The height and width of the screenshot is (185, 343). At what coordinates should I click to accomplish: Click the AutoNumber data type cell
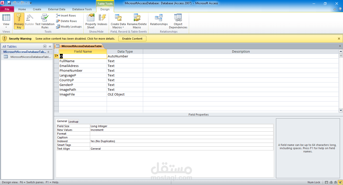point(125,56)
